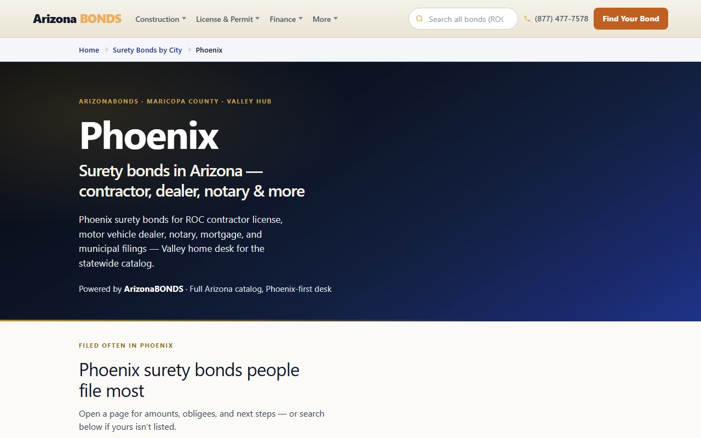Expand the Construction dropdown menu

[x=160, y=19]
